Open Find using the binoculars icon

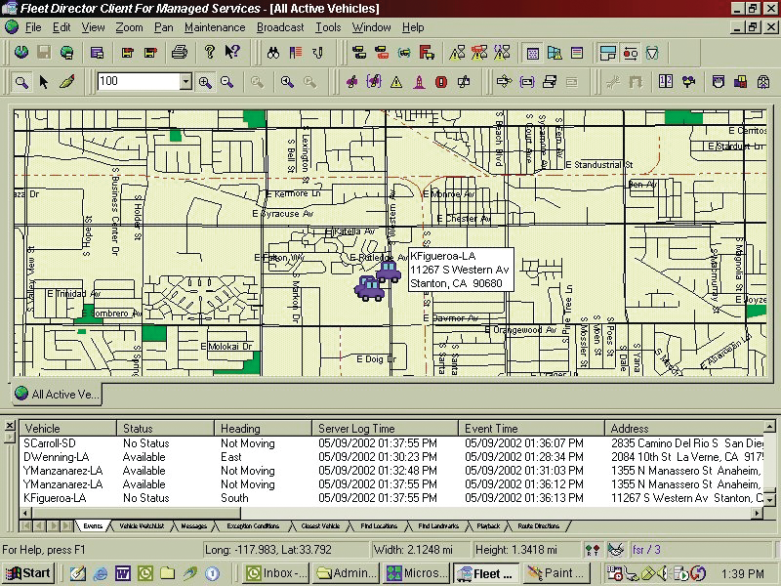coord(275,51)
